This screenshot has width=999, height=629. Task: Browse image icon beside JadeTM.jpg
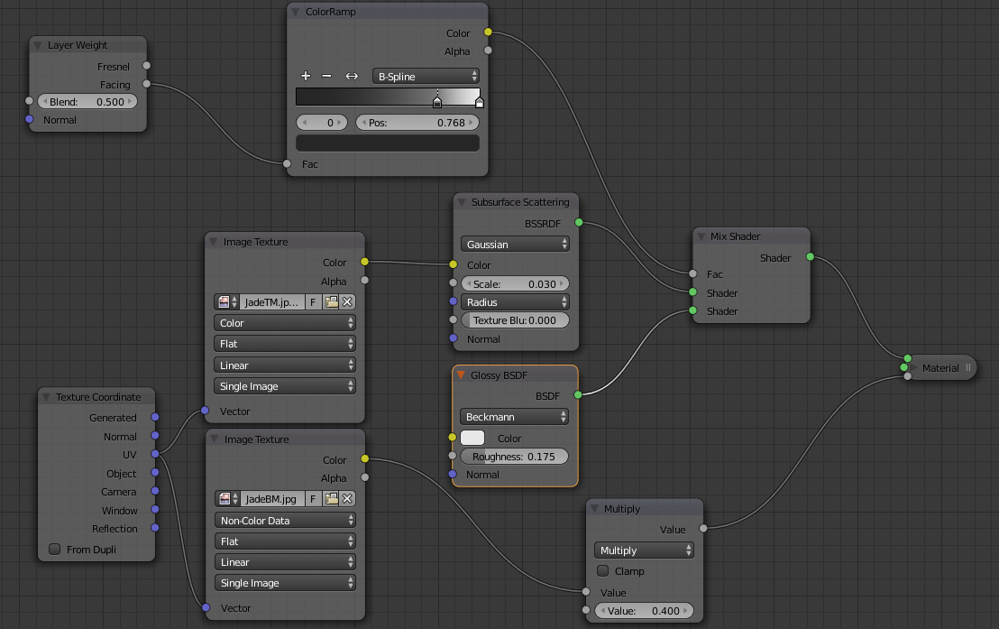(226, 302)
